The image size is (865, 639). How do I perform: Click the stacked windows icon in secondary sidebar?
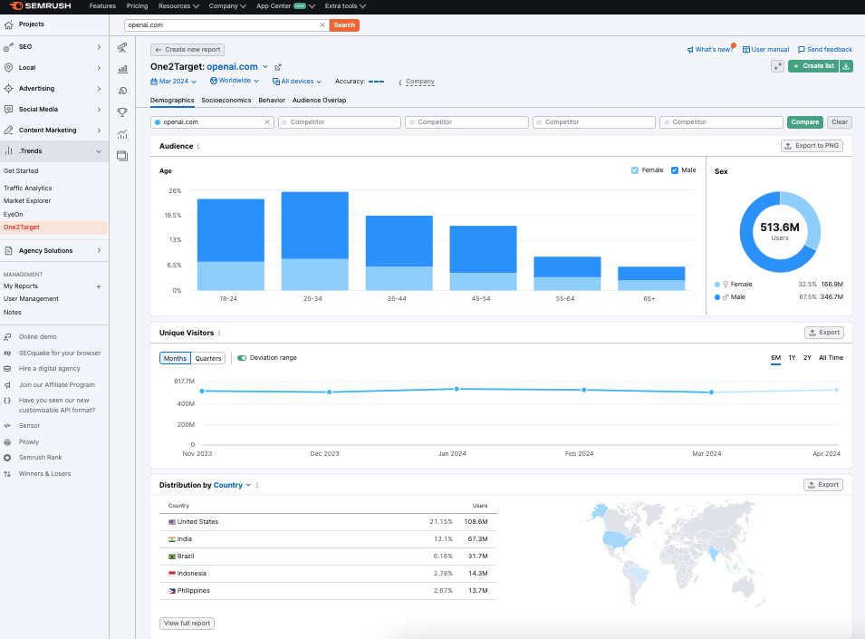pyautogui.click(x=122, y=156)
